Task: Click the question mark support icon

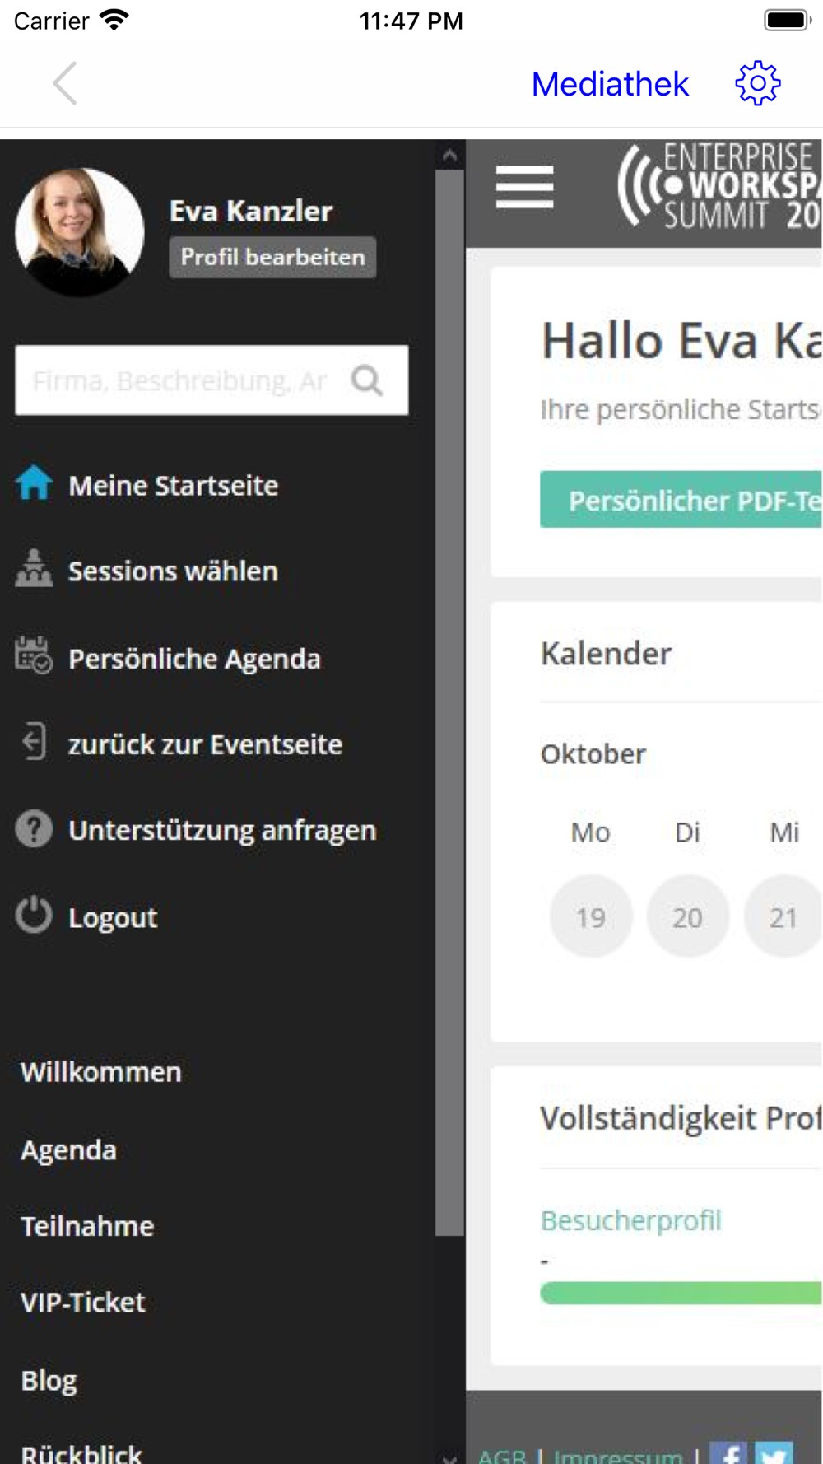Action: [x=34, y=829]
